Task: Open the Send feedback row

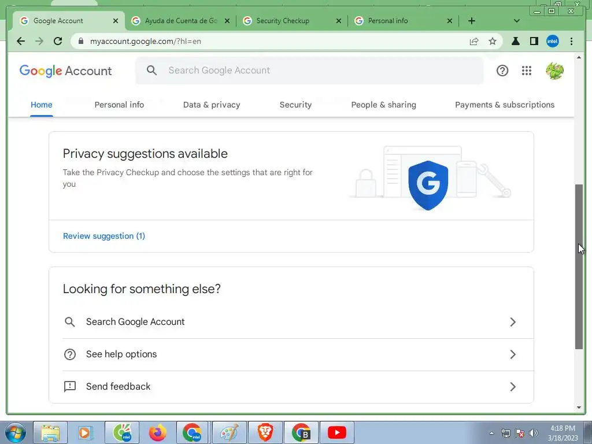Action: (x=291, y=387)
